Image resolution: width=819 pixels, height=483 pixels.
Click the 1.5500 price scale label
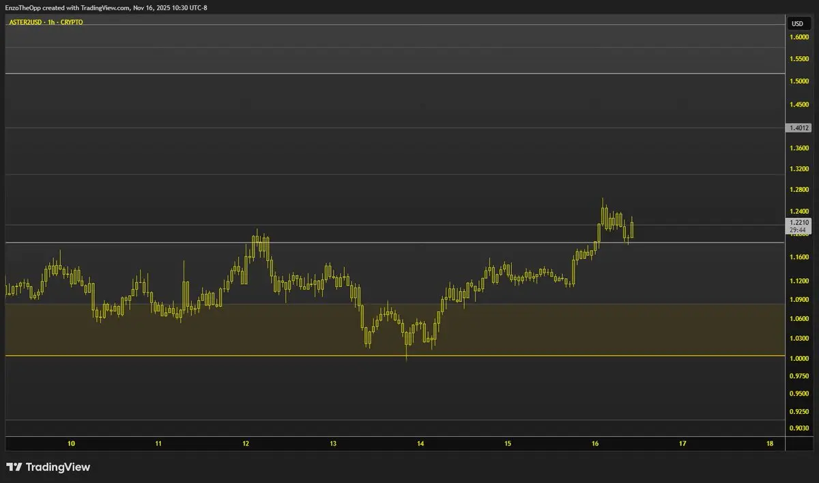point(799,60)
